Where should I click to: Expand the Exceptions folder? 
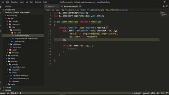click(x=15, y=24)
